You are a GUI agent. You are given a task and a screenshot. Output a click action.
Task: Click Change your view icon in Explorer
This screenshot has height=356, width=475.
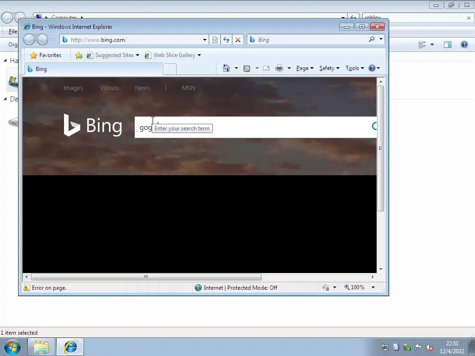click(x=422, y=44)
